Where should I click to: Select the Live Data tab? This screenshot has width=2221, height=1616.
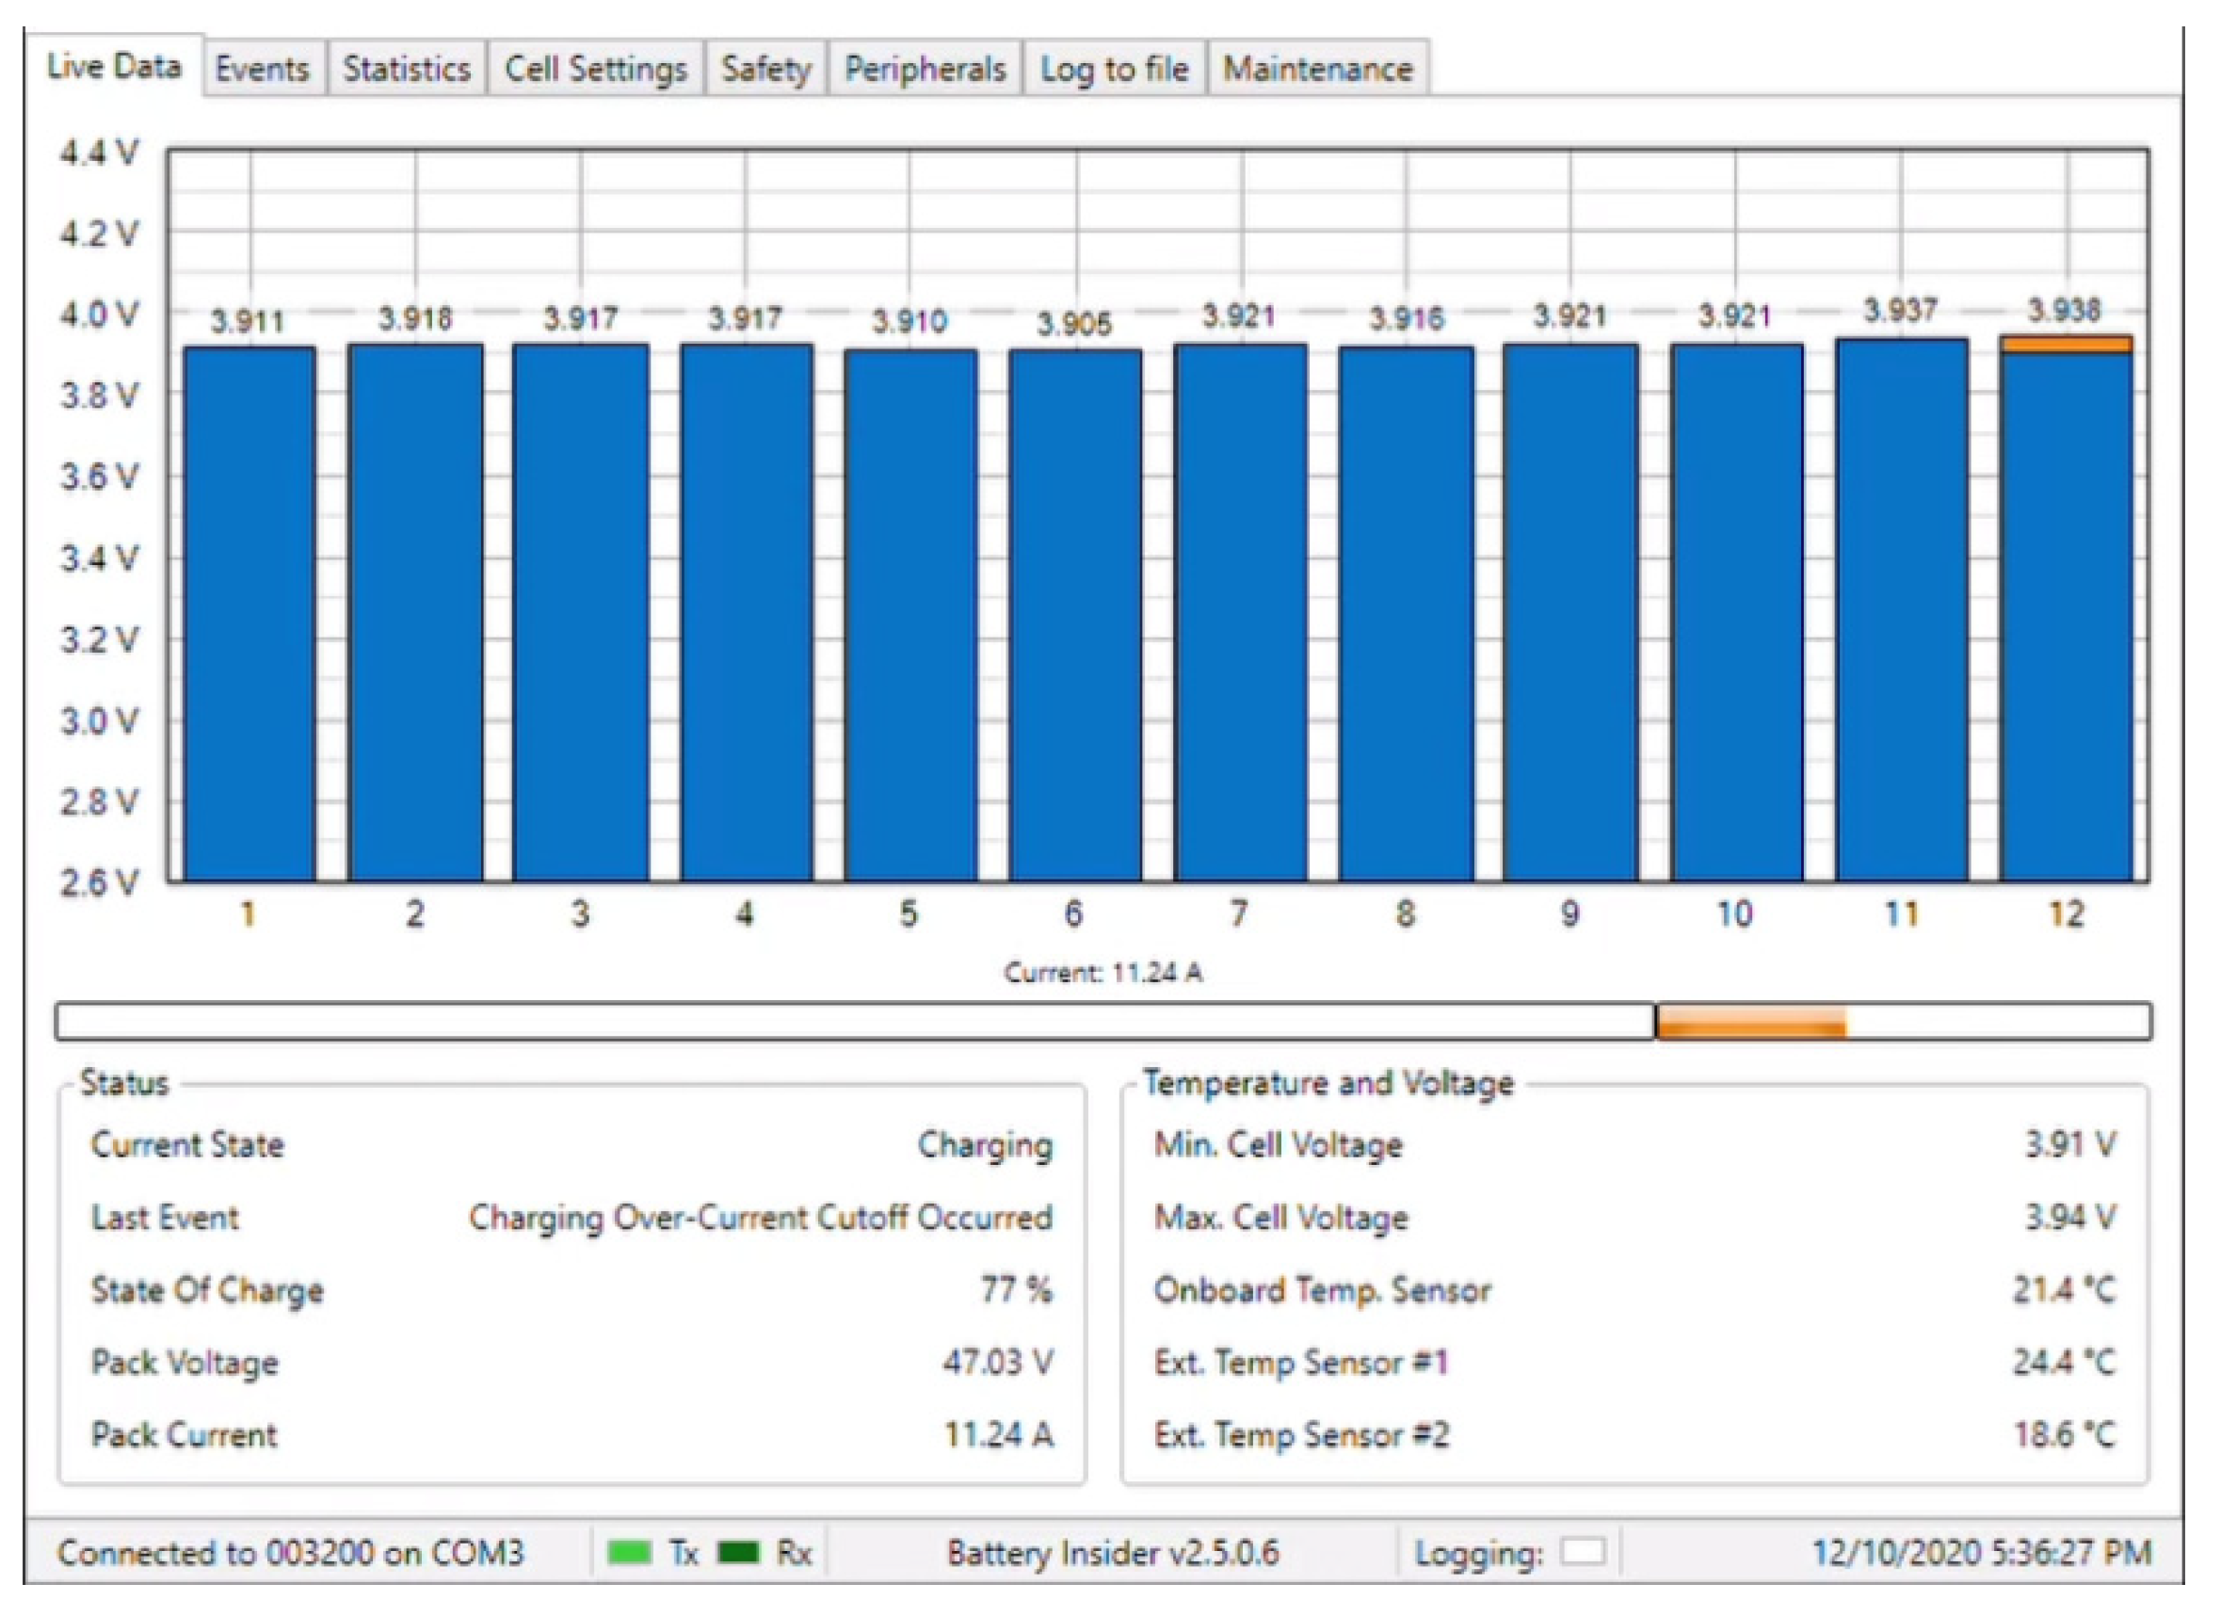tap(114, 67)
